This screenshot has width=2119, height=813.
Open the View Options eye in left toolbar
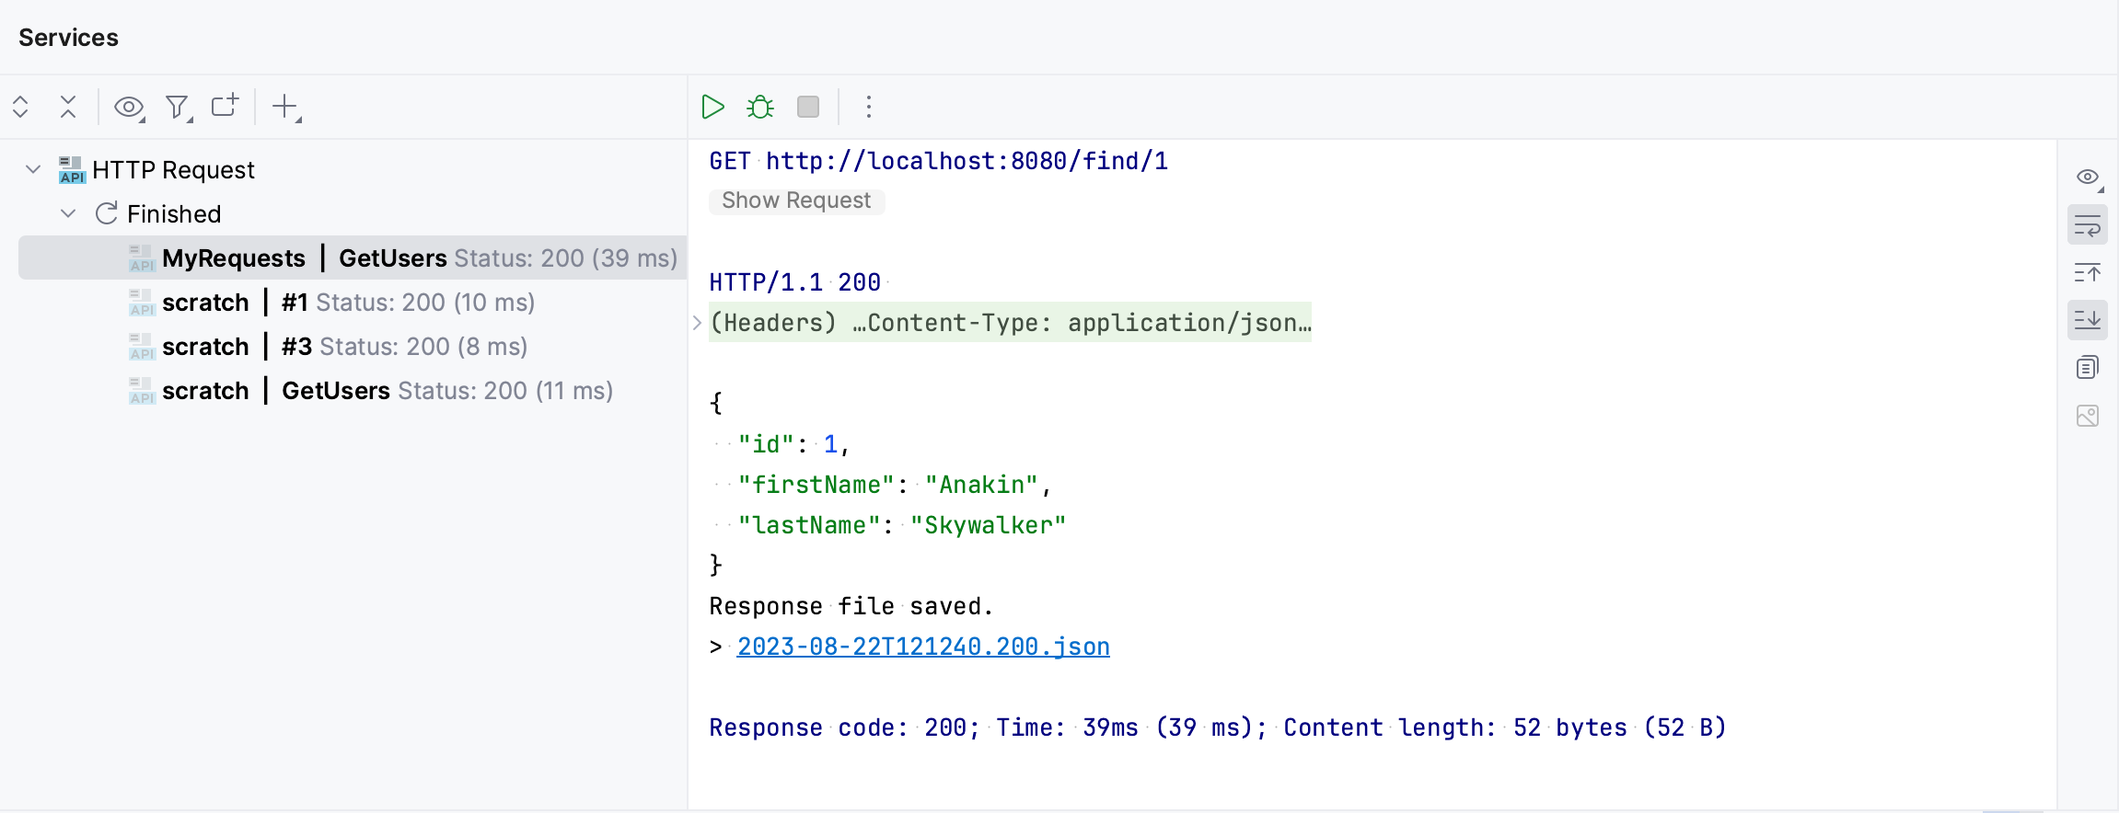[x=129, y=107]
